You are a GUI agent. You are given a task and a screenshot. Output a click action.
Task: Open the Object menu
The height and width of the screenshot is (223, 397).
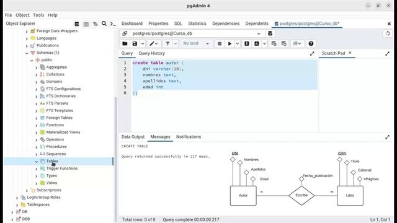click(22, 15)
